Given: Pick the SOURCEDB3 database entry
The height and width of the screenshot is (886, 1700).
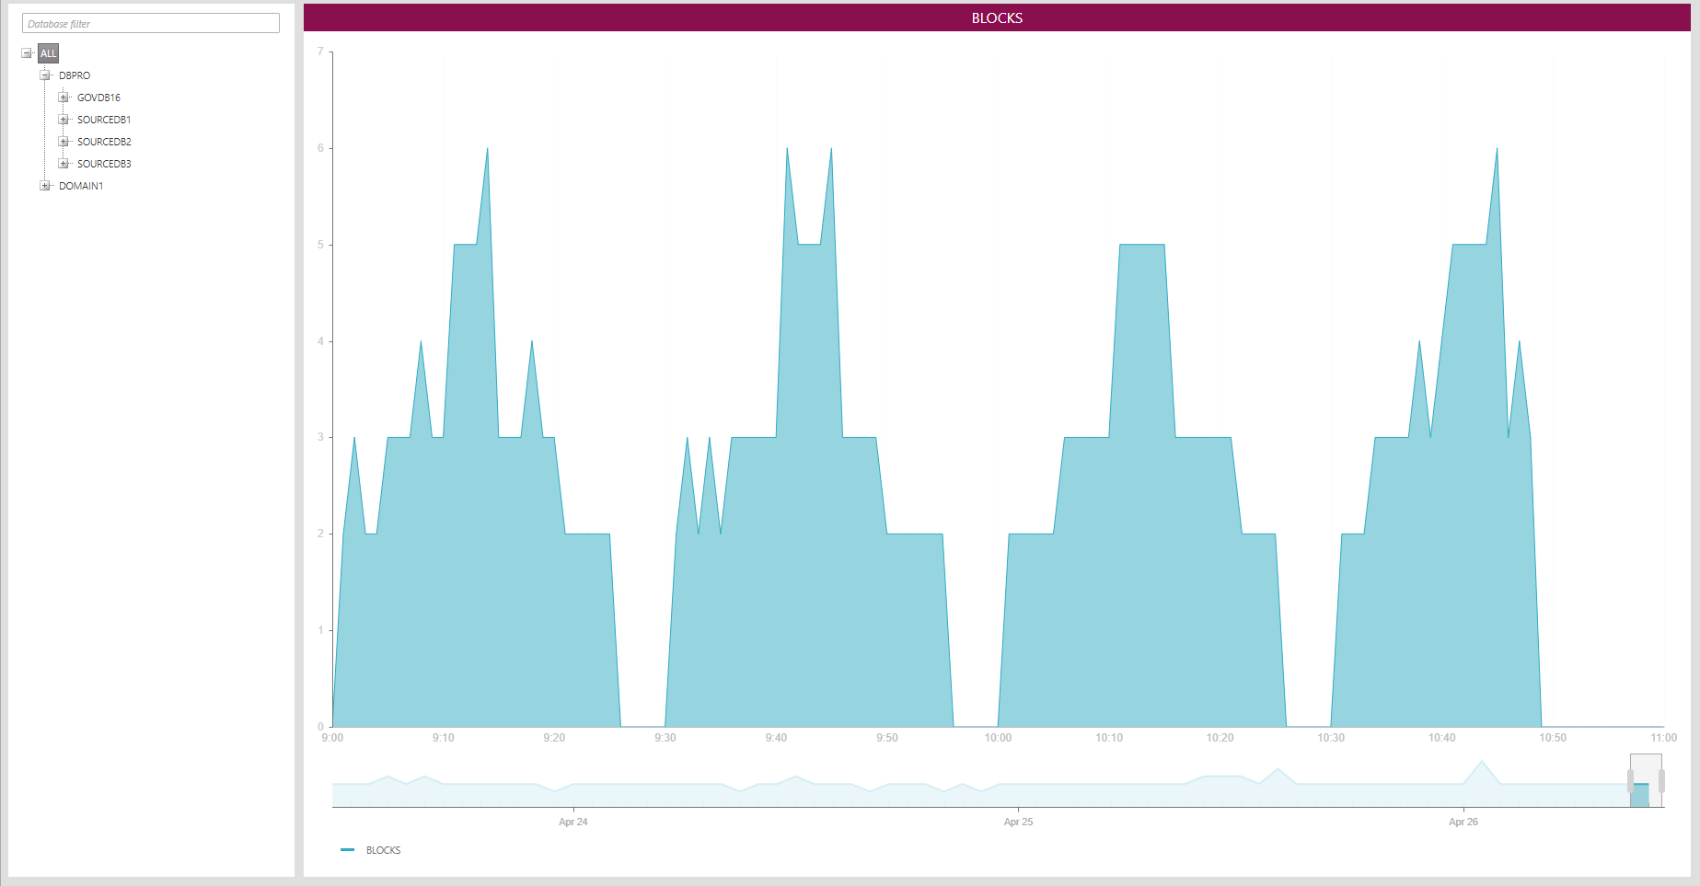Looking at the screenshot, I should coord(104,164).
